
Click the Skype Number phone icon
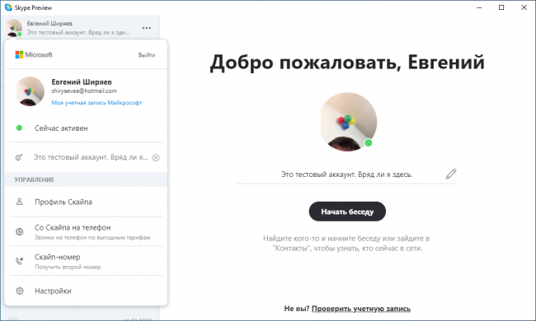20,261
